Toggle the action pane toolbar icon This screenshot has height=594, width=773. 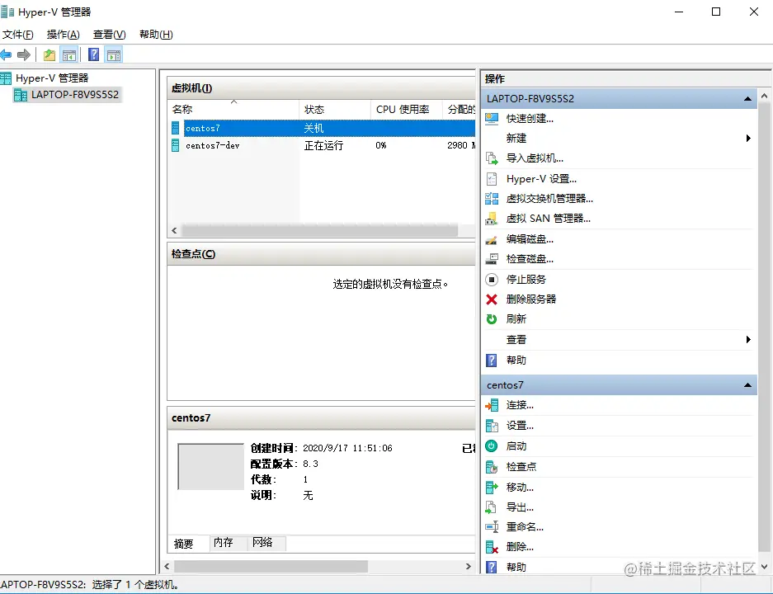[x=113, y=54]
